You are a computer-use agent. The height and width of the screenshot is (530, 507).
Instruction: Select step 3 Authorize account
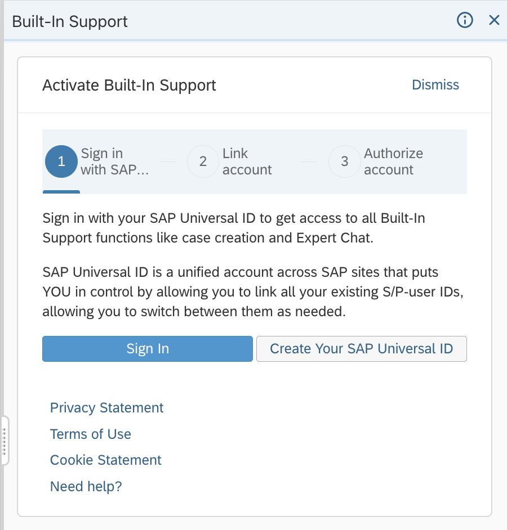tap(376, 161)
